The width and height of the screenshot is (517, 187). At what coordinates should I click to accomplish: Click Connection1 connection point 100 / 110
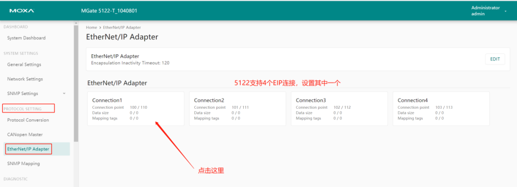click(x=138, y=107)
